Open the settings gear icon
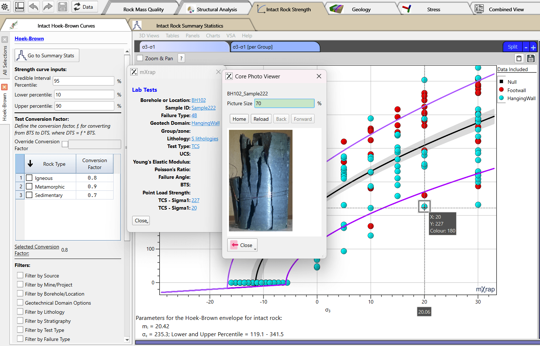This screenshot has height=346, width=540. pos(5,7)
